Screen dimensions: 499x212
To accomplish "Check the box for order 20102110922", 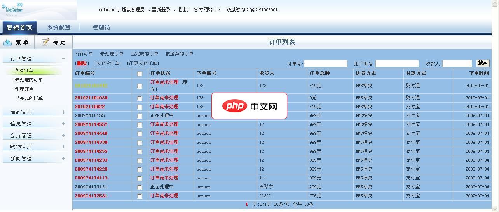I will pyautogui.click(x=140, y=107).
